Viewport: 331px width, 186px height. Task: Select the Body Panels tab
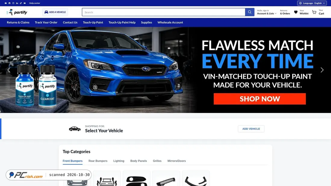pyautogui.click(x=138, y=161)
